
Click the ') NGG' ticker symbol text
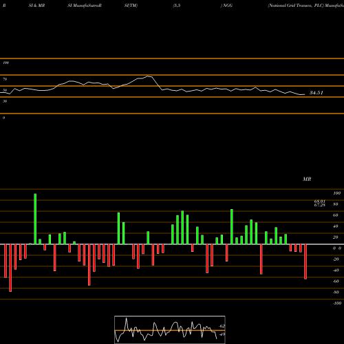pyautogui.click(x=226, y=6)
